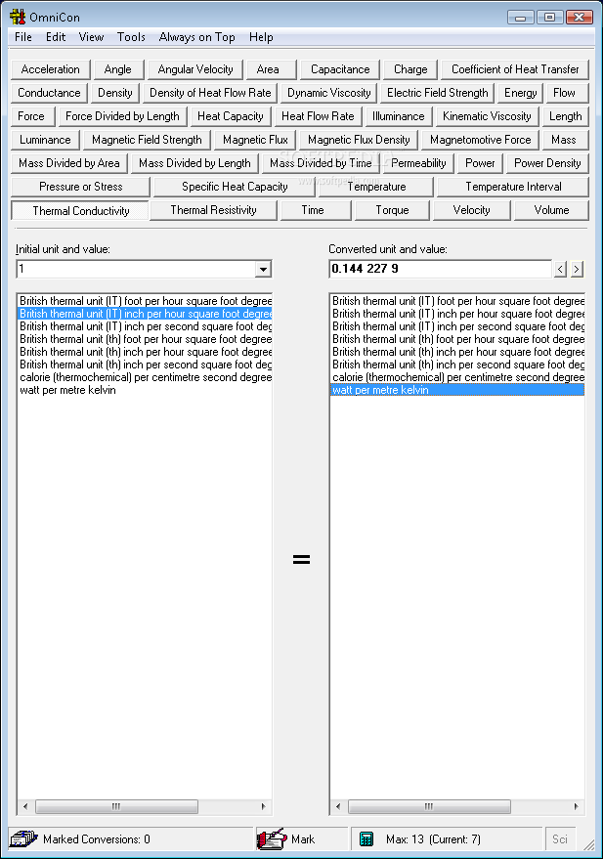Select the Capacitance category

pos(340,69)
